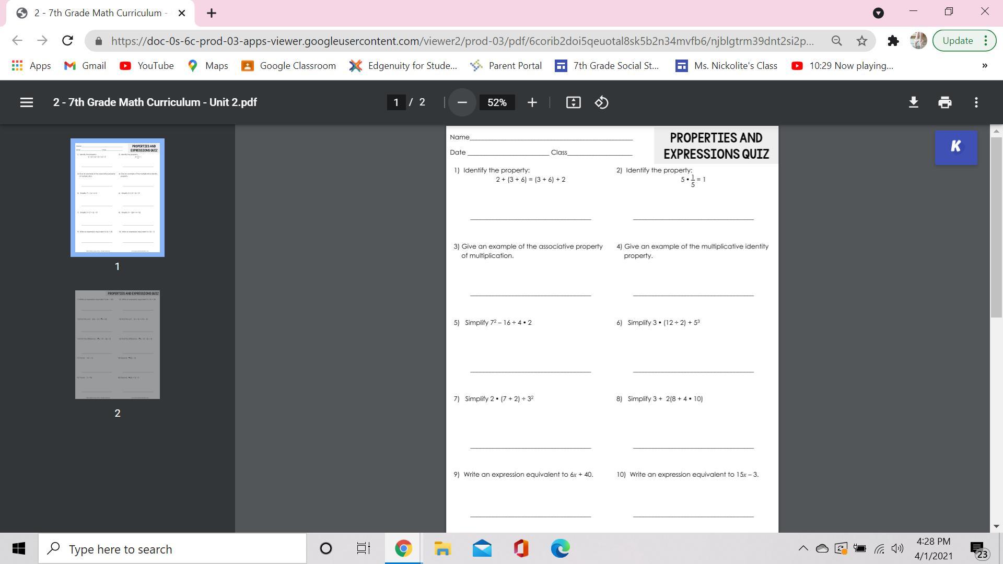Toggle the PDF sidebar with the hamburger menu
This screenshot has height=564, width=1003.
tap(27, 102)
